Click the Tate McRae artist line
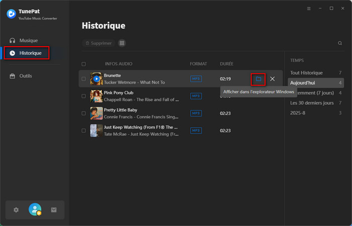The height and width of the screenshot is (226, 352). 141,134
